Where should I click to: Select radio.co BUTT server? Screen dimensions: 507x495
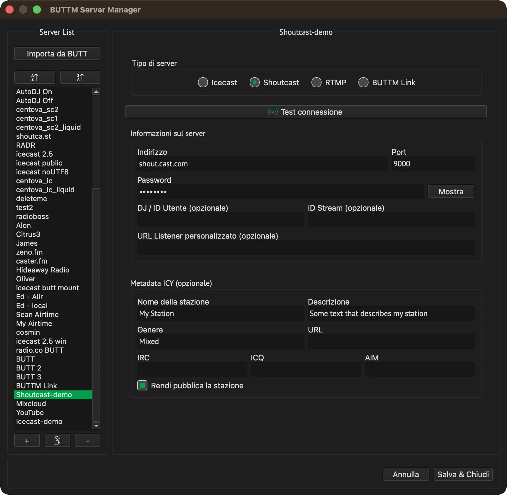(x=53, y=350)
